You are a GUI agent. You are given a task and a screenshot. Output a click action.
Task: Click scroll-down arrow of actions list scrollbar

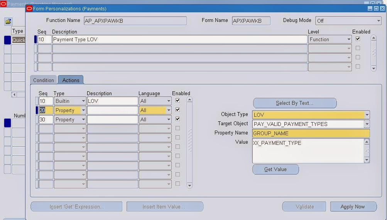pyautogui.click(x=189, y=185)
